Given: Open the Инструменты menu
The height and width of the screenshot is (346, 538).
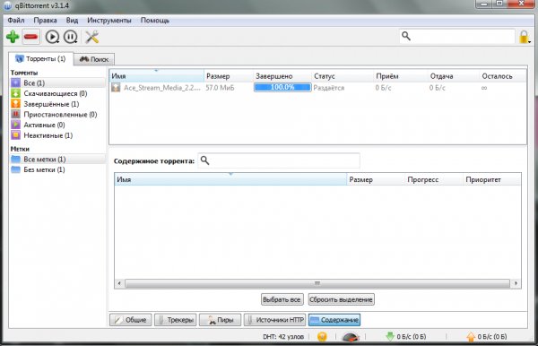Looking at the screenshot, I should (x=109, y=21).
